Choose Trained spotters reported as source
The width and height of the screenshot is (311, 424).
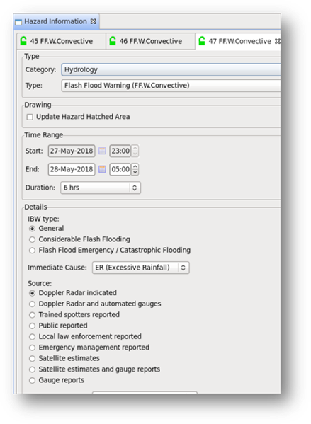(x=32, y=315)
